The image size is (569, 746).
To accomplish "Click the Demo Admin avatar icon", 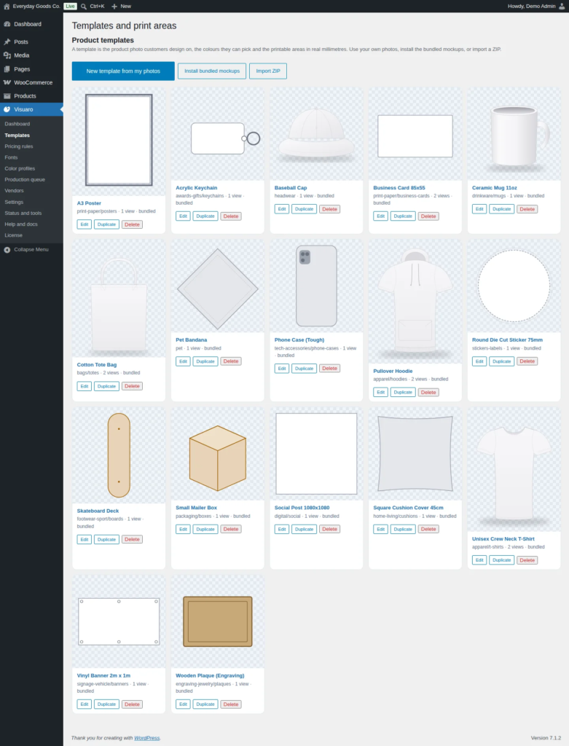I will [x=562, y=6].
